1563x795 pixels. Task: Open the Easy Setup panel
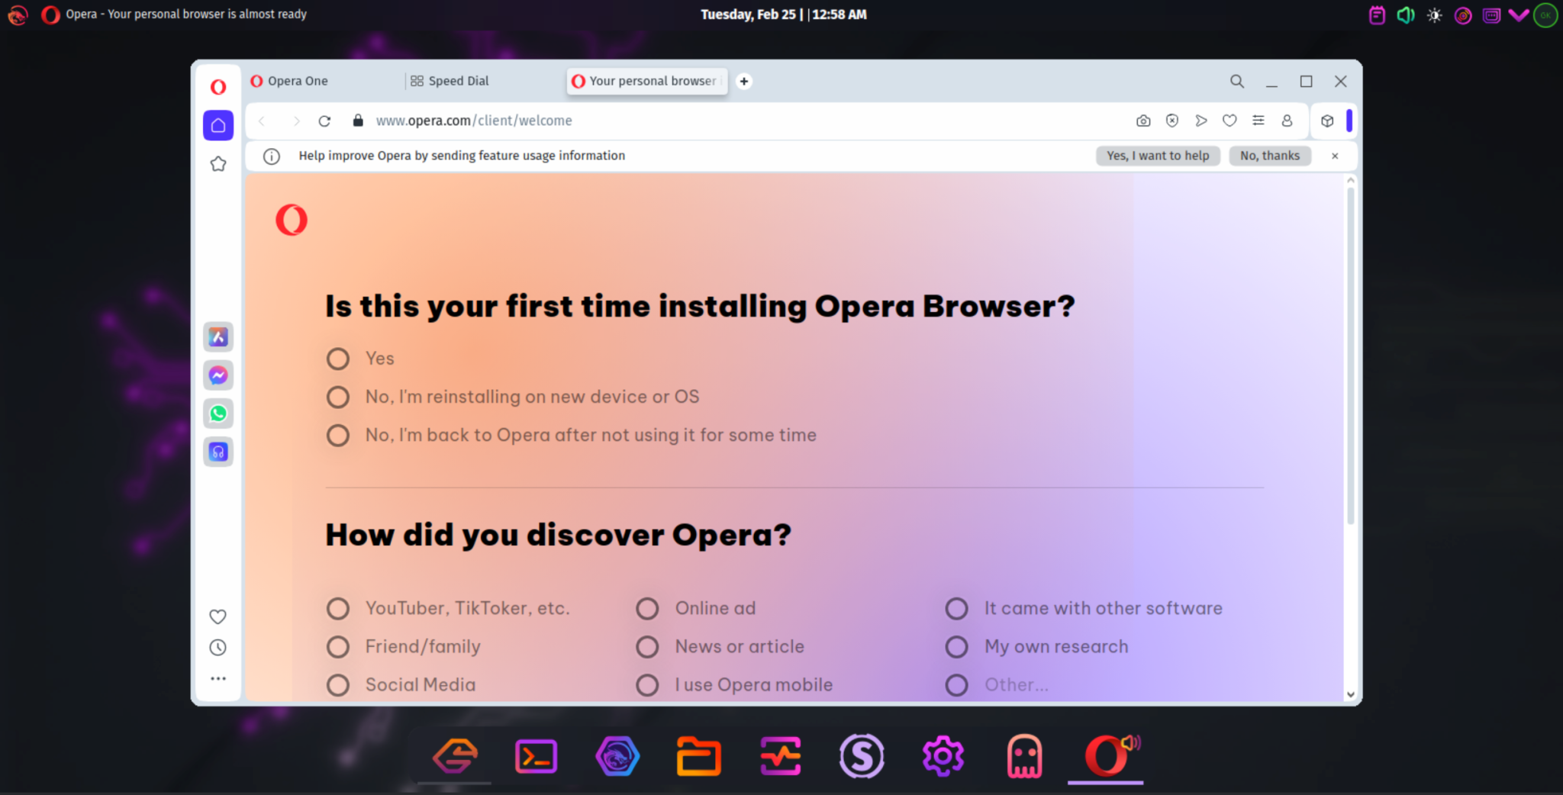click(x=1258, y=120)
